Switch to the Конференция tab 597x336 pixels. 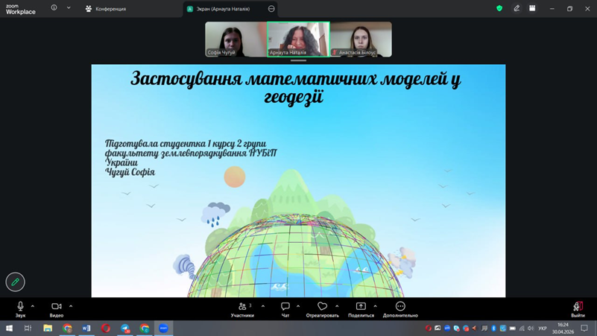click(x=106, y=9)
